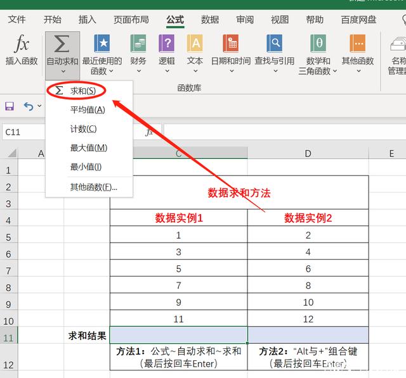The image size is (406, 378).
Task: Choose Average 平均值(A) from the menu
Action: (89, 110)
